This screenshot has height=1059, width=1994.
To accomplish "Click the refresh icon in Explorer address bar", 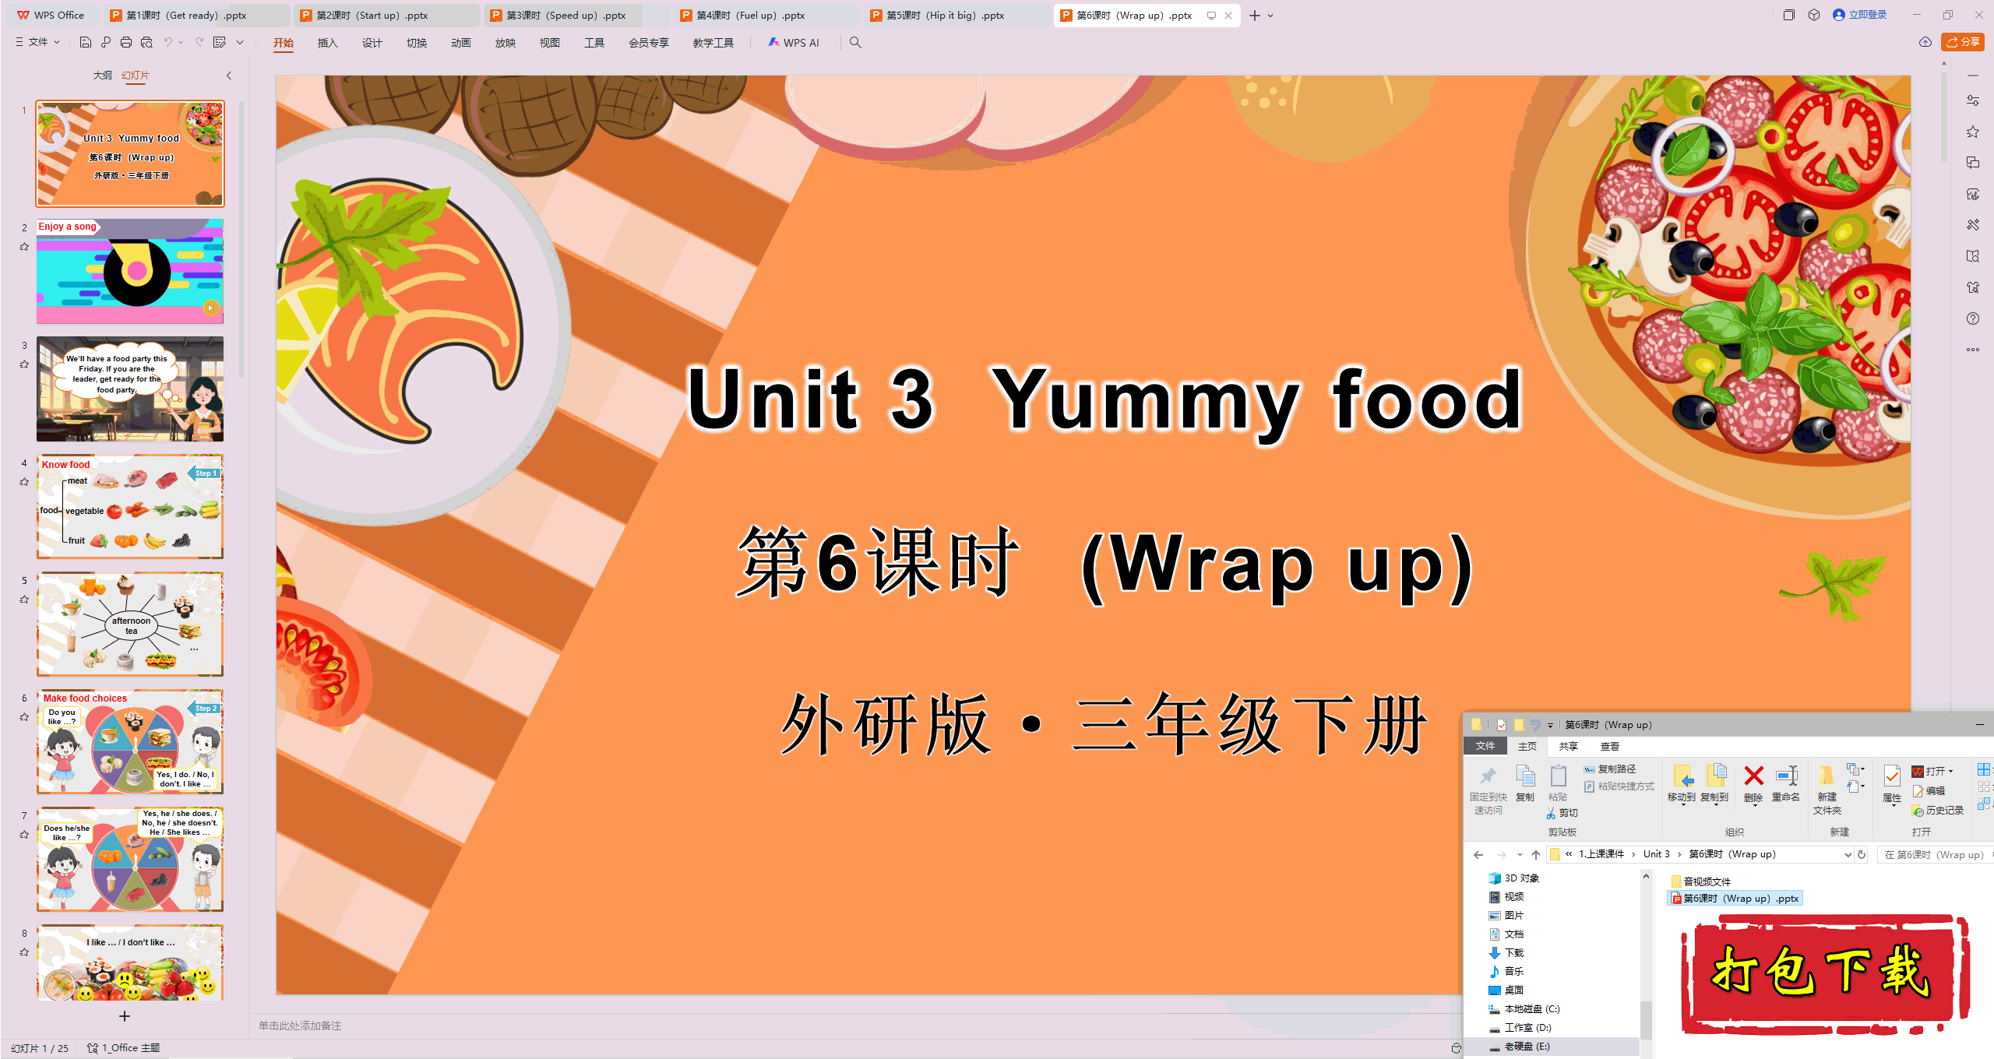I will click(1862, 854).
